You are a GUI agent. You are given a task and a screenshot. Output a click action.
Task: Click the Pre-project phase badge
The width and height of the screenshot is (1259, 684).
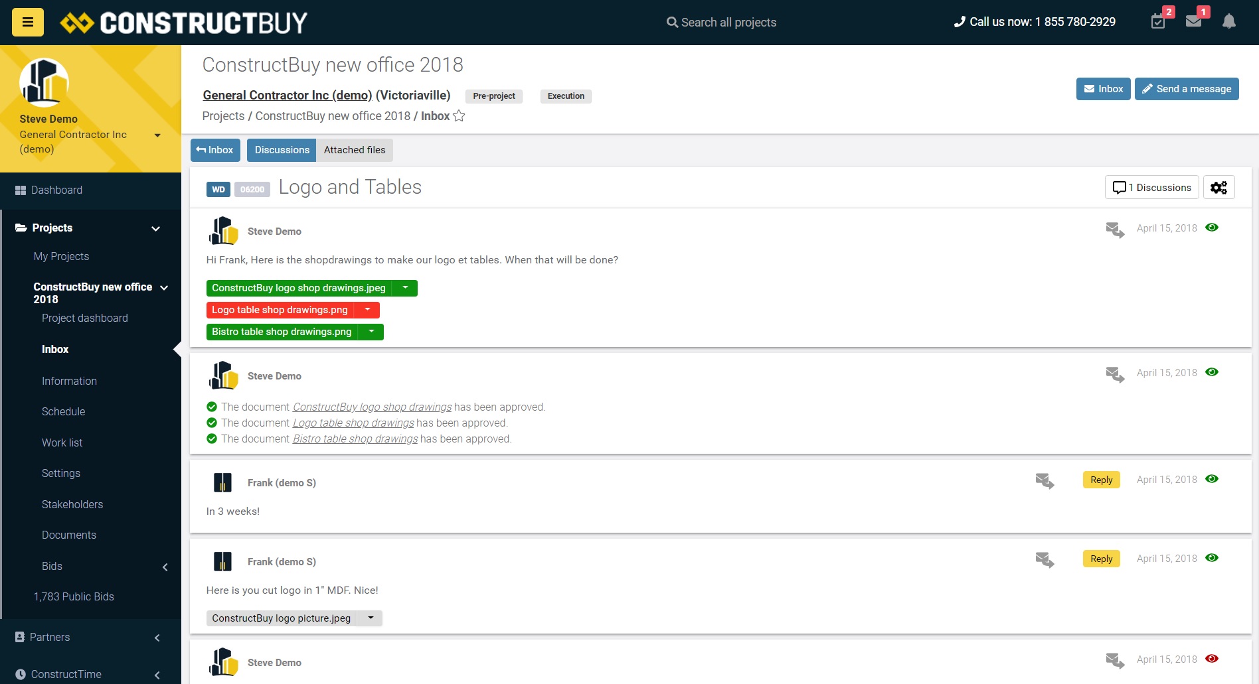pos(494,96)
